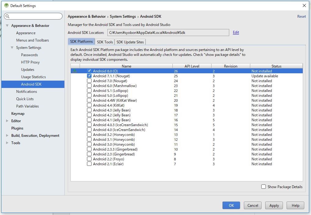The height and width of the screenshot is (215, 311).
Task: Switch to the SDK Platforms tab
Action: 81,42
